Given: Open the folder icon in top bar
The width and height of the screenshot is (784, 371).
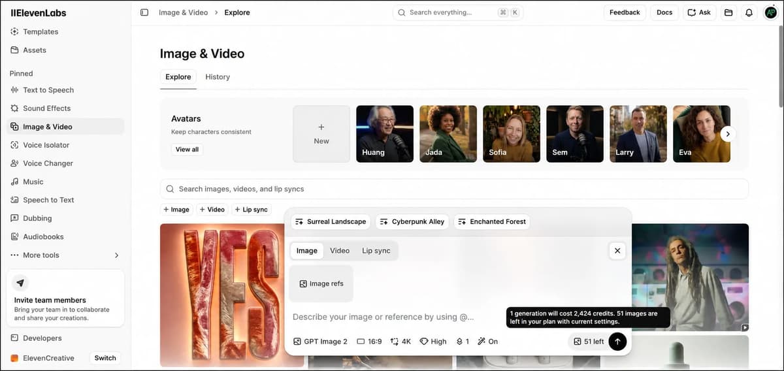Looking at the screenshot, I should pos(728,12).
